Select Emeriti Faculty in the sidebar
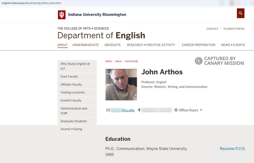254x163 pixels. coord(77,100)
